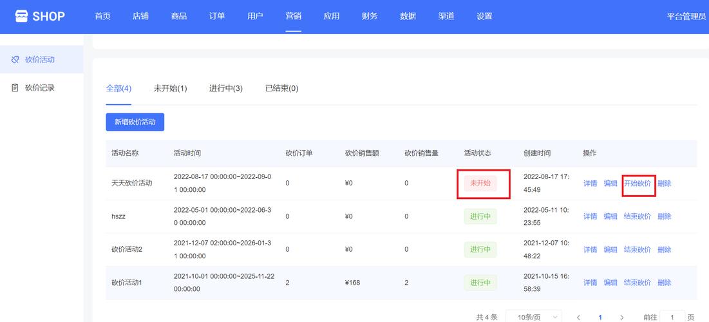The height and width of the screenshot is (322, 709).
Task: Open 用户 in top navigation
Action: click(255, 16)
